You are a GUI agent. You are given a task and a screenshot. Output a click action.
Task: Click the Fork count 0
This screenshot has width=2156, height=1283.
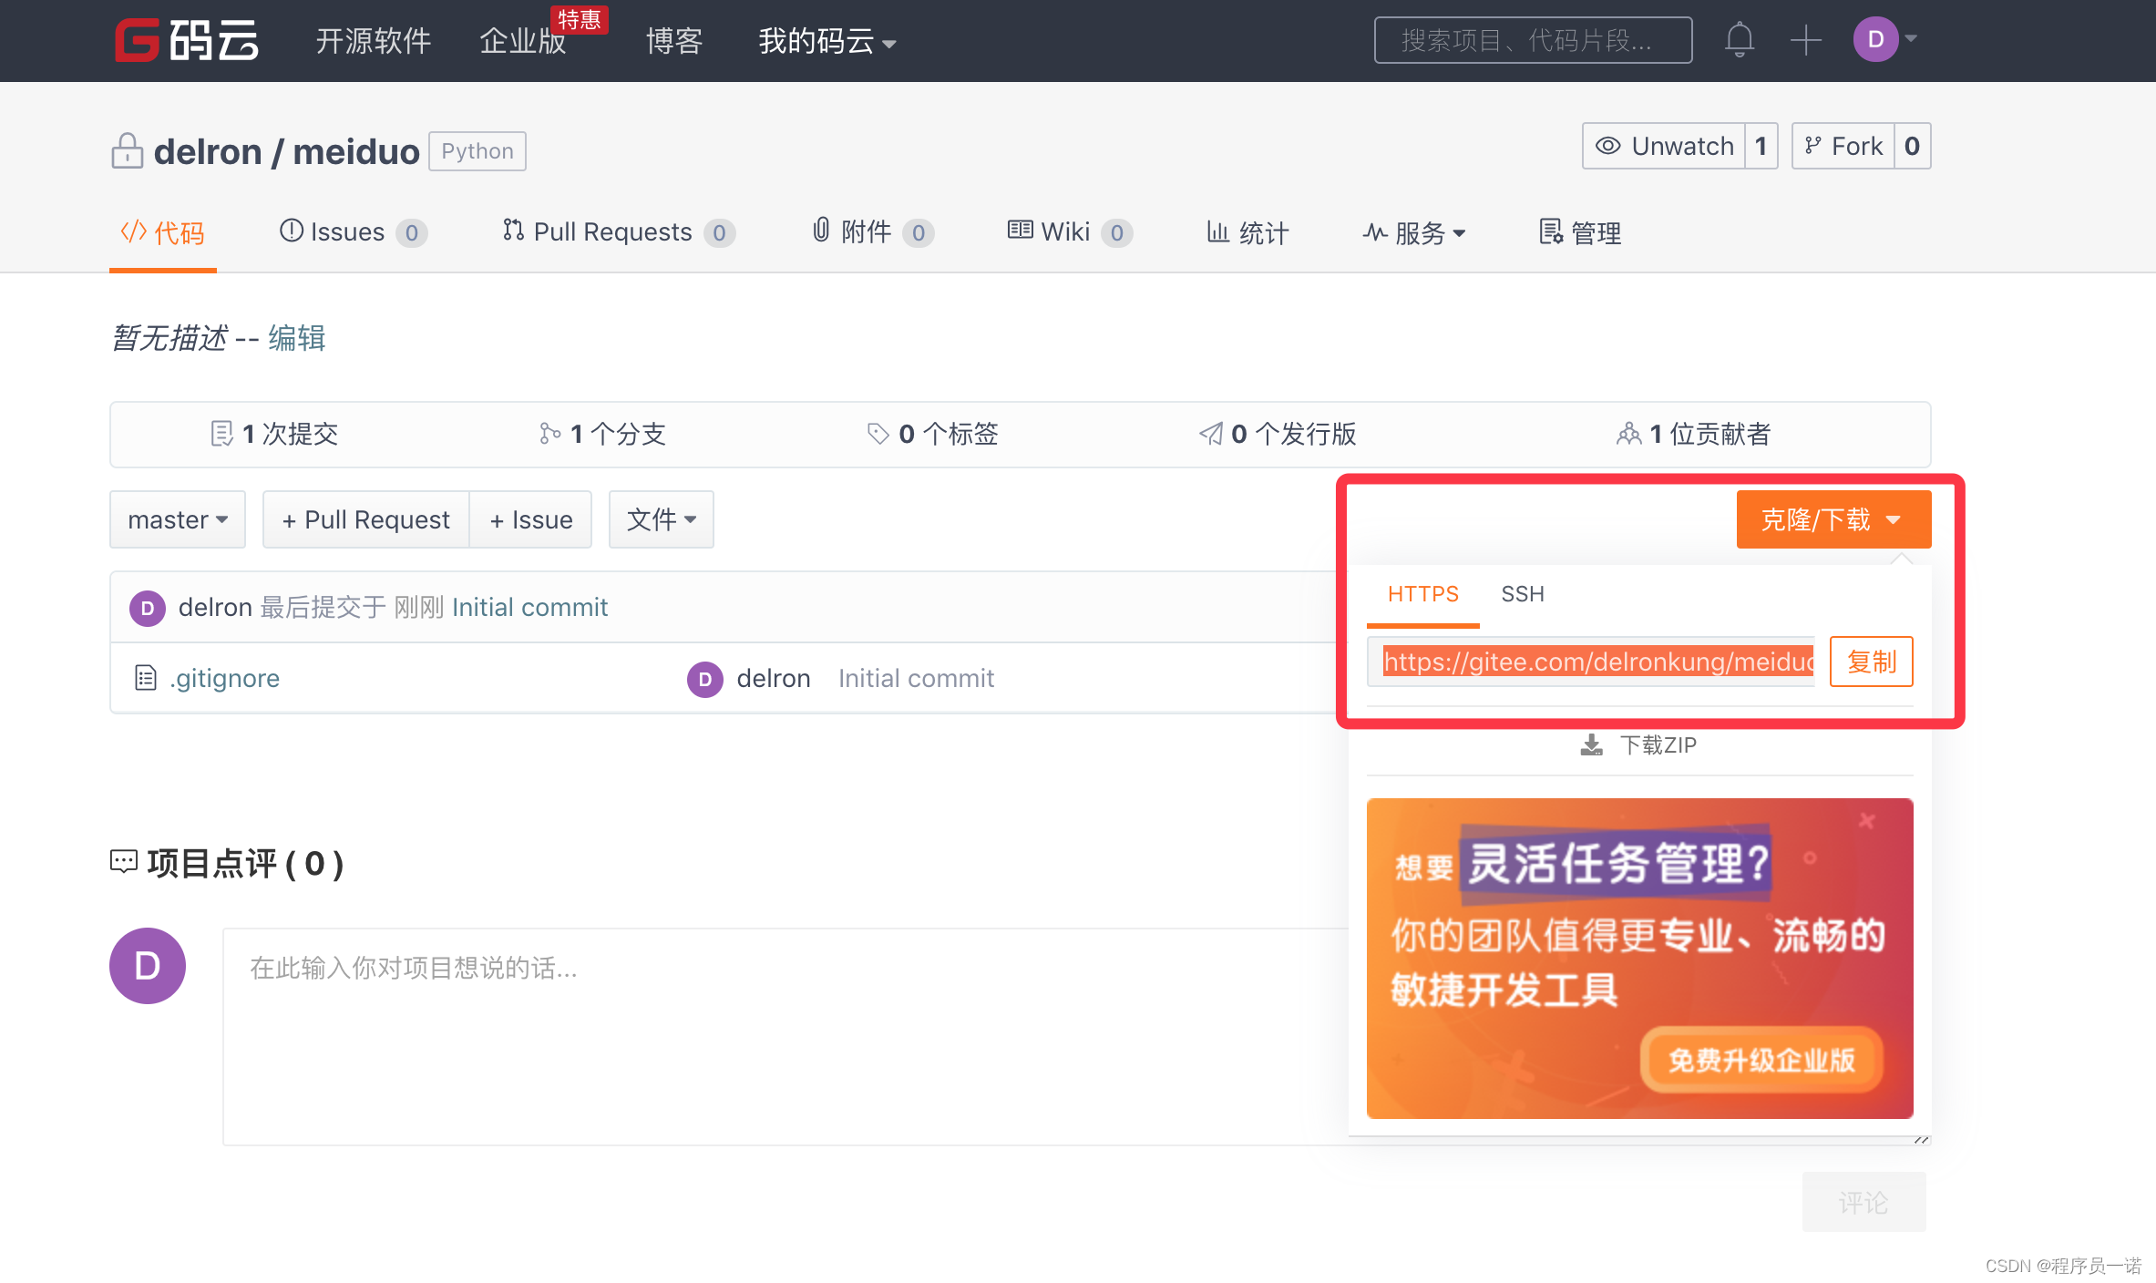(x=1912, y=146)
